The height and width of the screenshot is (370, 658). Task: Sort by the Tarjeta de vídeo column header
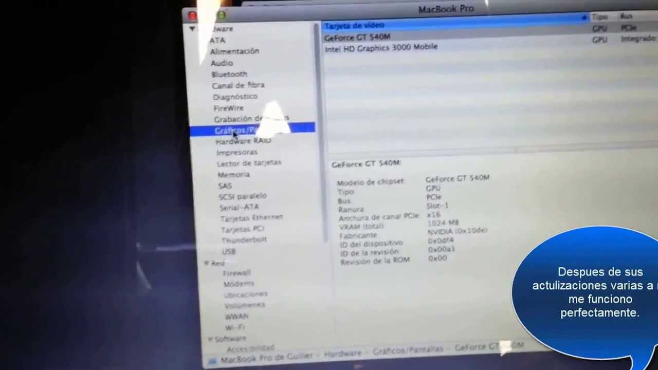(x=454, y=24)
